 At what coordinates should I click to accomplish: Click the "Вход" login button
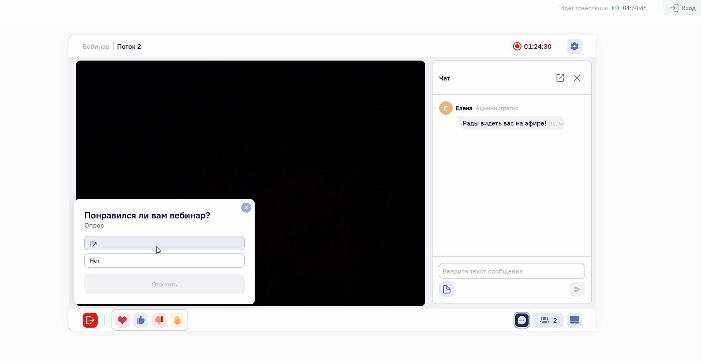pyautogui.click(x=683, y=8)
